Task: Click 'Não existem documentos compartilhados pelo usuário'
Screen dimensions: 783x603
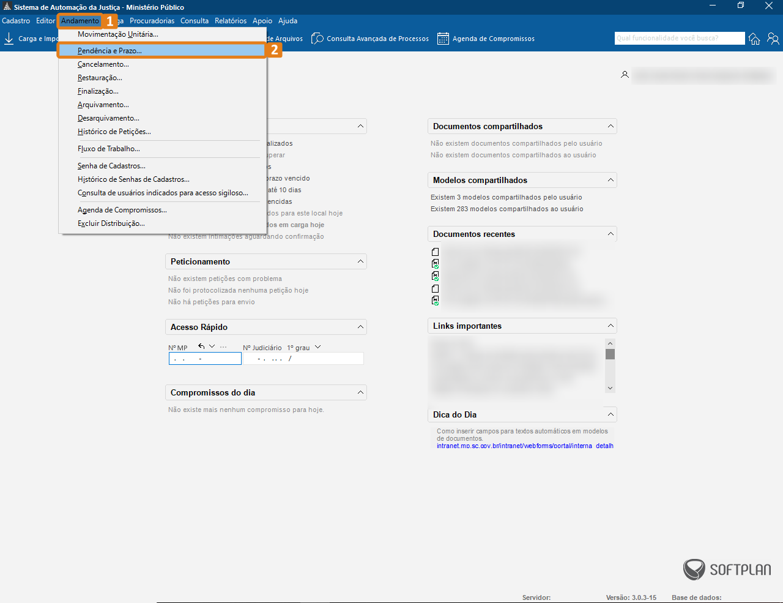Action: click(x=516, y=143)
